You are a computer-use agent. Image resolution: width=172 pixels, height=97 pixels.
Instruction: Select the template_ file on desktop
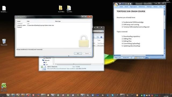[4, 9]
